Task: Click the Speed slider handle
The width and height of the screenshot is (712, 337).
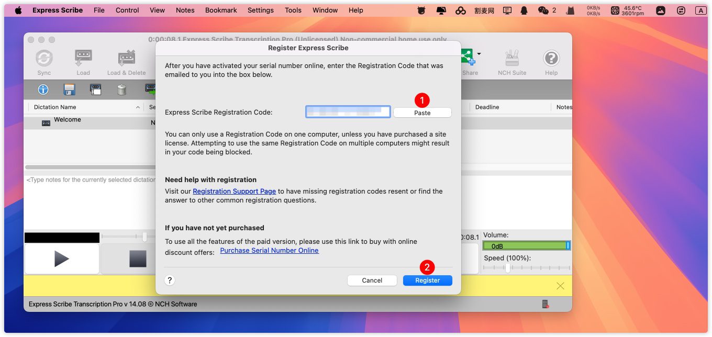Action: pyautogui.click(x=507, y=268)
